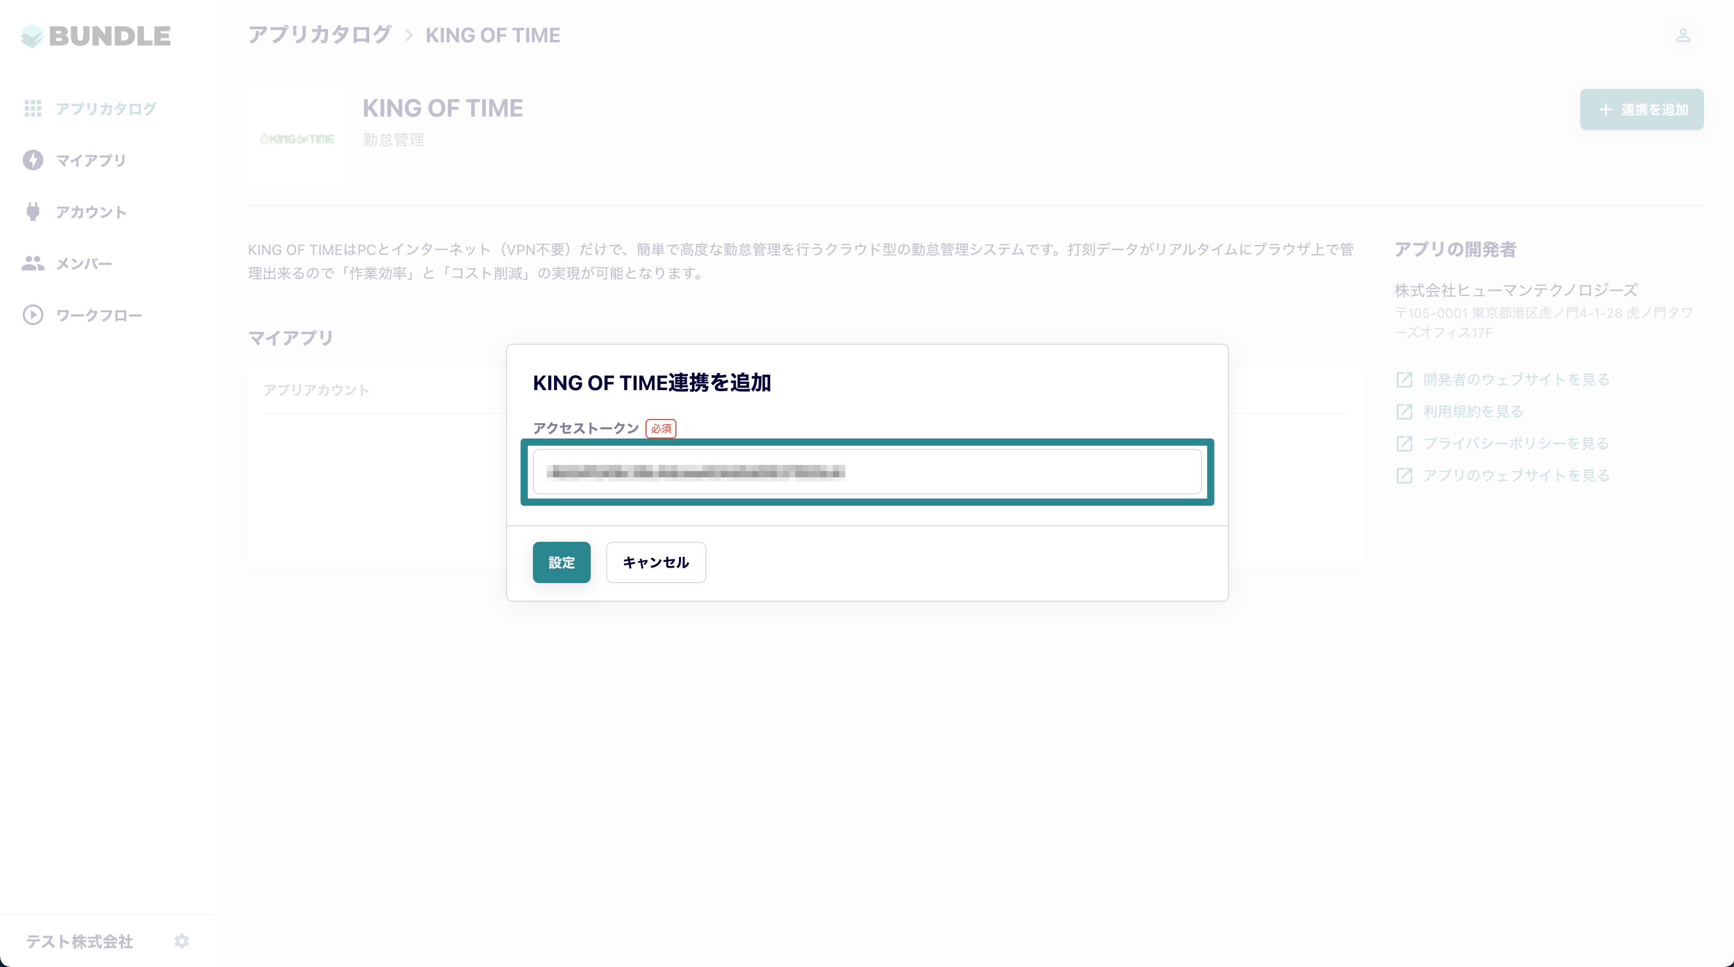
Task: Click KING OF TIME連携を追加 dialog title
Action: point(652,383)
